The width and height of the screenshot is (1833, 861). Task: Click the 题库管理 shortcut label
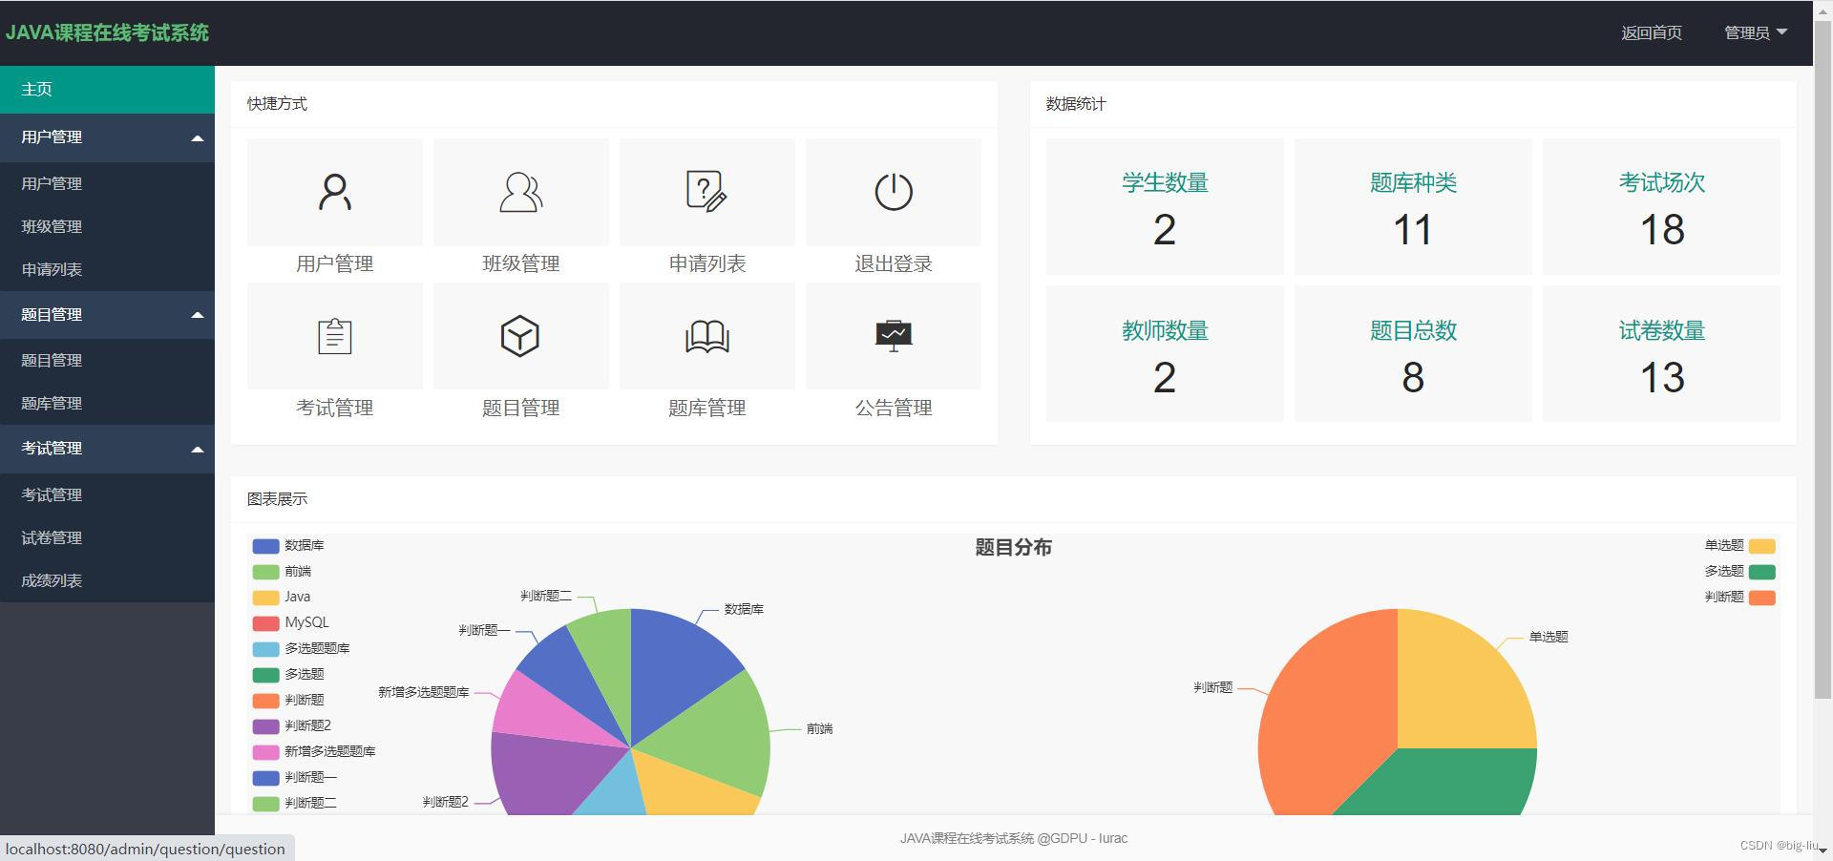(x=706, y=408)
